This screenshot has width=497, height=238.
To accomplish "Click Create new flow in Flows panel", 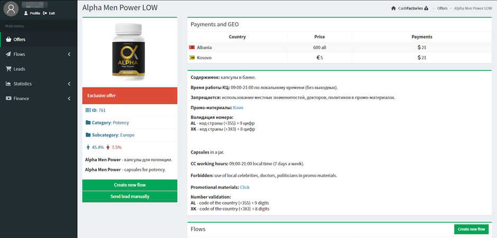I will 471,229.
